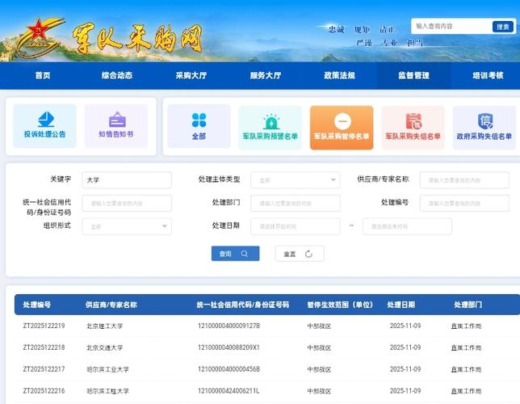The width and height of the screenshot is (520, 404).
Task: Focus the header search input field
Action: [x=452, y=26]
